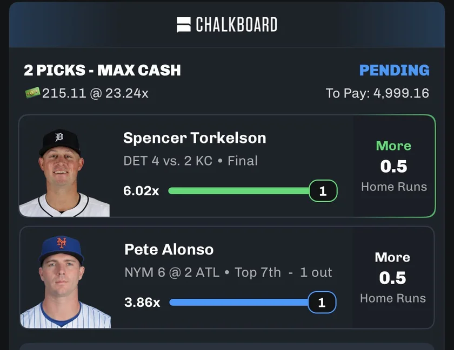The image size is (454, 350).
Task: Click Torkelson's home run count badge
Action: coord(323,191)
